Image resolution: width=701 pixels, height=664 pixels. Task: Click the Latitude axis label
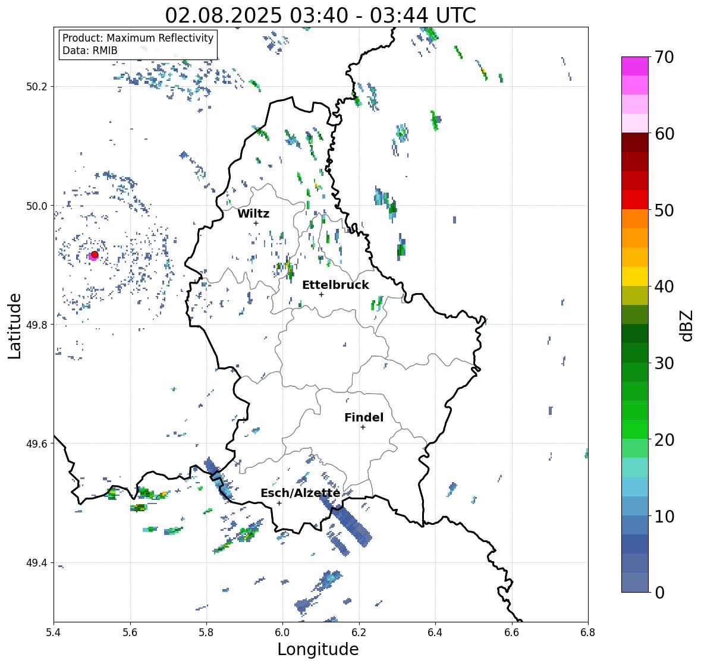coord(15,326)
